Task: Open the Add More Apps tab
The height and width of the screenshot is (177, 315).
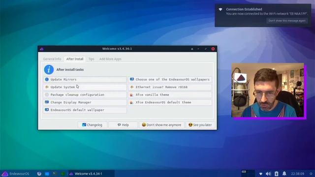Action: [110, 59]
